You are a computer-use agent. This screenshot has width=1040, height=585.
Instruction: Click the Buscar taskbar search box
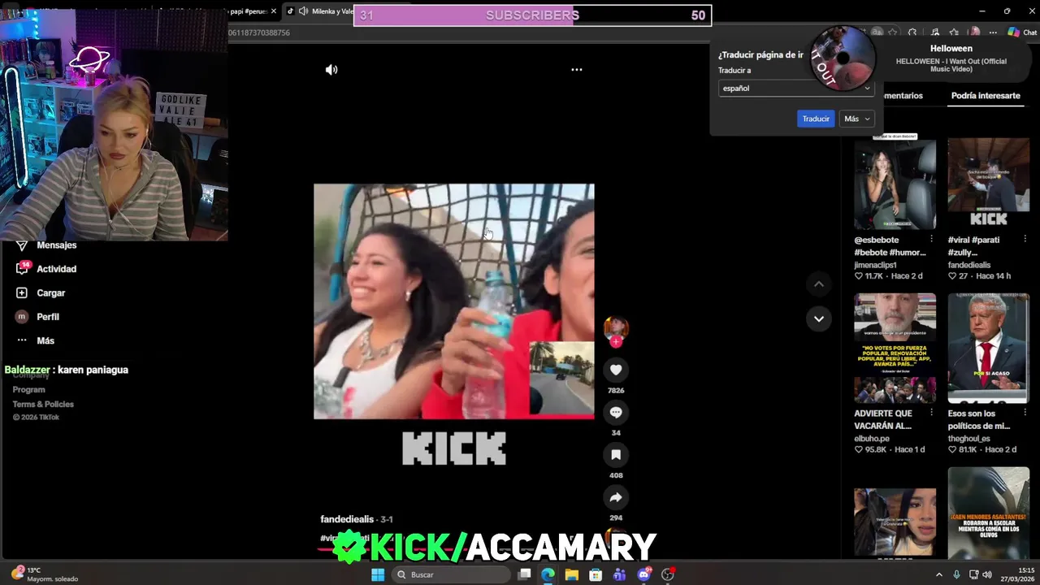click(449, 574)
